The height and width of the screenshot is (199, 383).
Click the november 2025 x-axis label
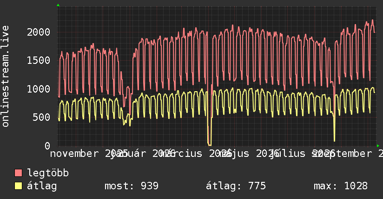(x=89, y=154)
